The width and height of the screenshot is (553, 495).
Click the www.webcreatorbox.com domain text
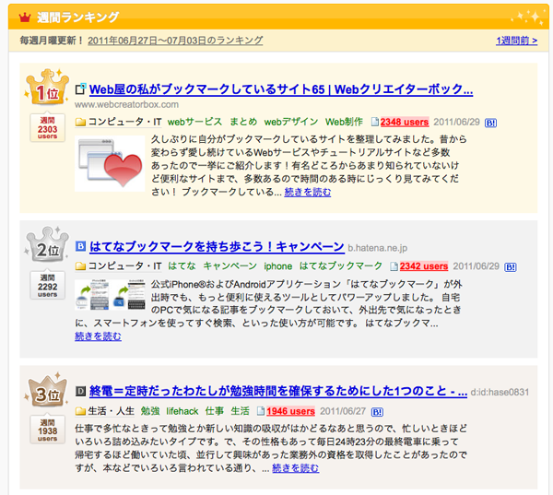tap(126, 105)
